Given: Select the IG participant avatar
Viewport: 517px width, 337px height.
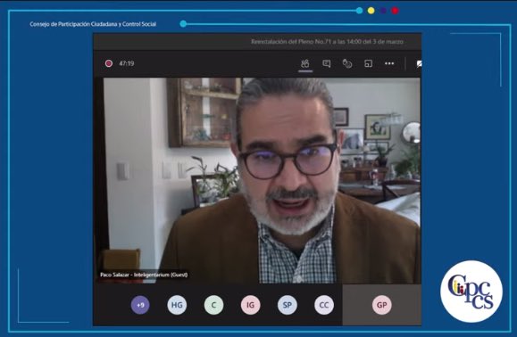Looking at the screenshot, I should pyautogui.click(x=250, y=305).
